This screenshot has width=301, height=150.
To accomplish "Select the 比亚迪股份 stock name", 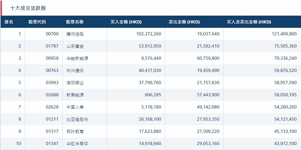I will click(77, 119).
